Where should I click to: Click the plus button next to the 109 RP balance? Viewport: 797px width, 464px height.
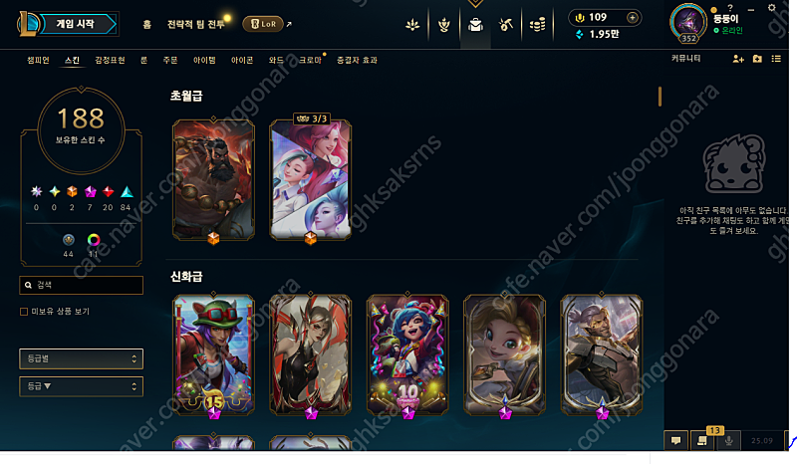point(632,18)
